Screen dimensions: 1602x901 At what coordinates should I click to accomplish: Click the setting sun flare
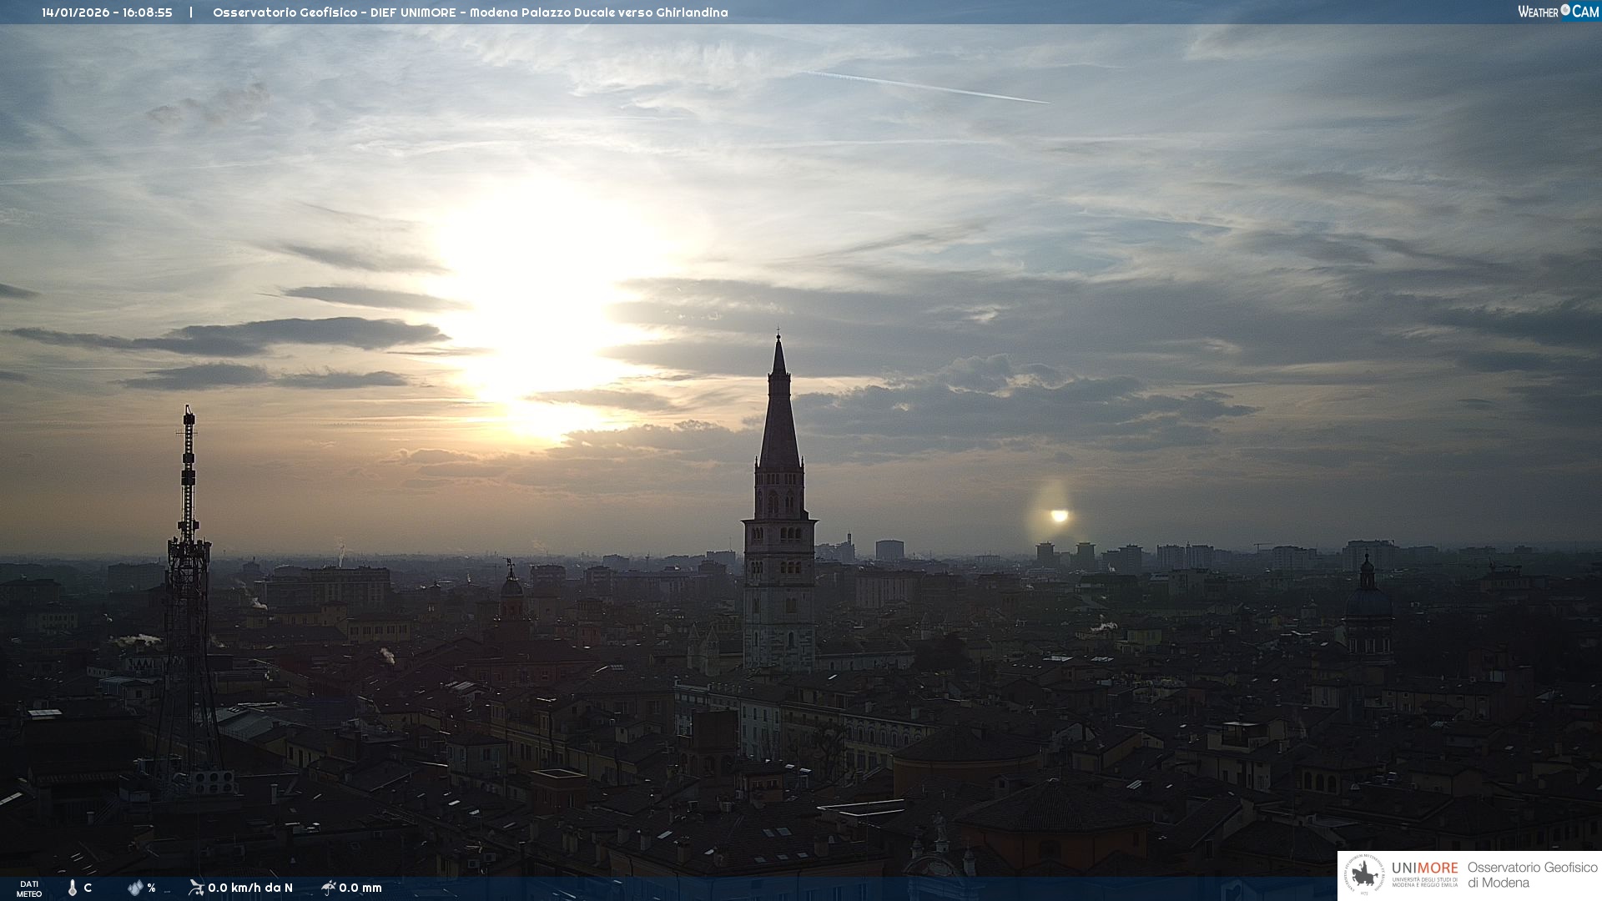point(1059,516)
